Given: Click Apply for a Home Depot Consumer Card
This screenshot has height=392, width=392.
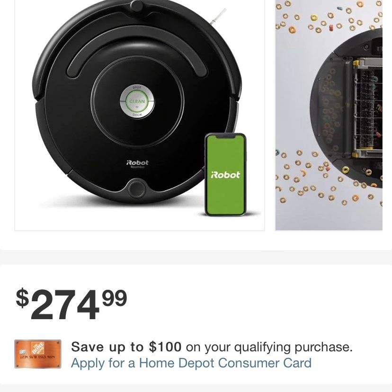Looking at the screenshot, I should [191, 363].
